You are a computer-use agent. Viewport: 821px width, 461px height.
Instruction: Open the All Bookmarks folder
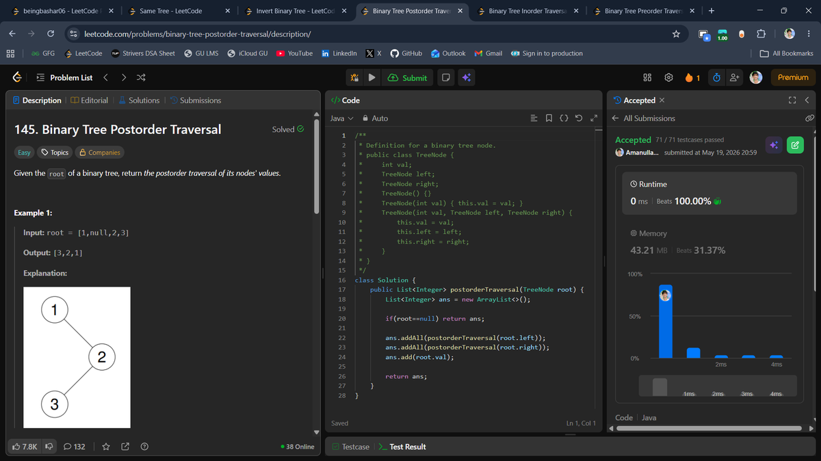(787, 53)
